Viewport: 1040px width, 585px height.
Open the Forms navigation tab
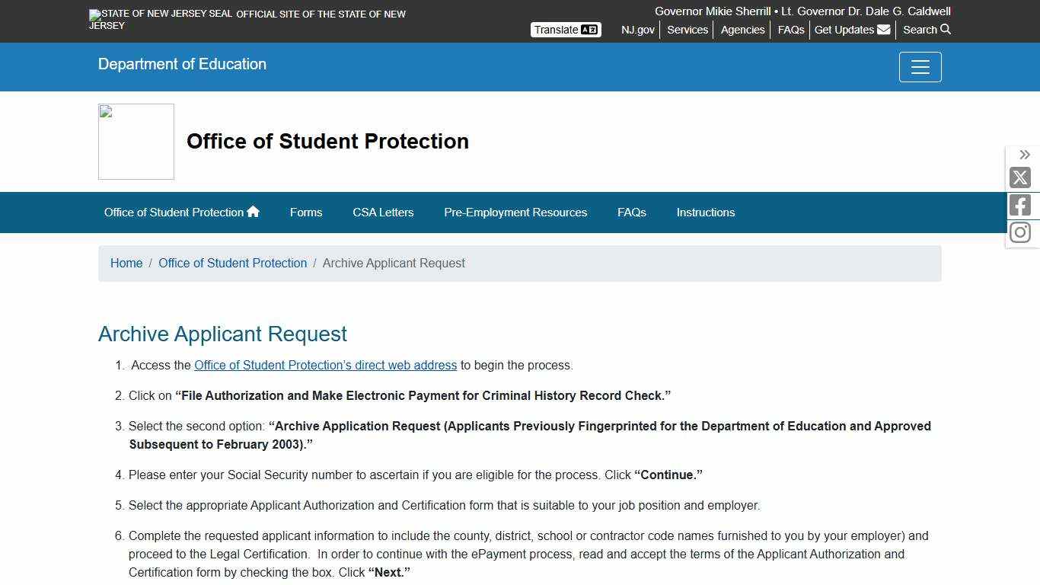[x=306, y=213]
